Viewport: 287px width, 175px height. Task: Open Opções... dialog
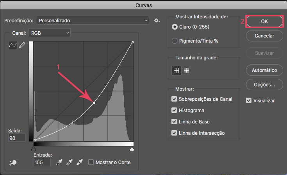pos(264,85)
